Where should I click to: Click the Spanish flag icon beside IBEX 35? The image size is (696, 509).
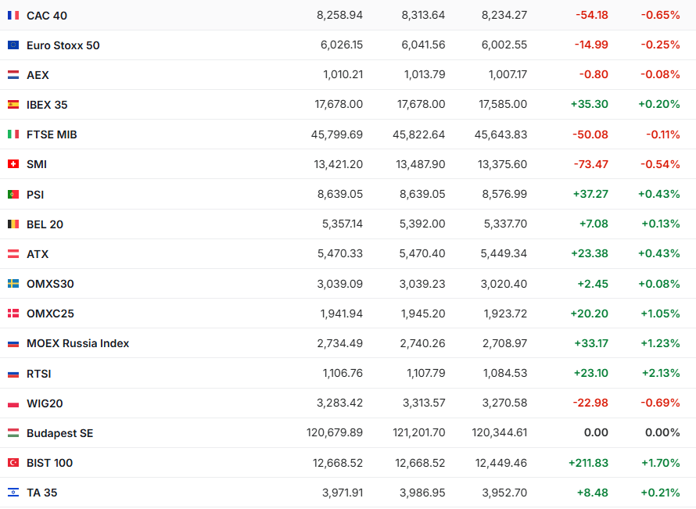tap(13, 105)
